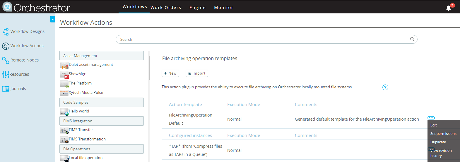Screen dimensions: 460x162
Task: Select Local file operation list item
Action: coord(85,158)
